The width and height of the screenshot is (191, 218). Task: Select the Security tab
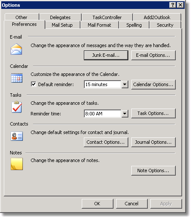[165, 25]
